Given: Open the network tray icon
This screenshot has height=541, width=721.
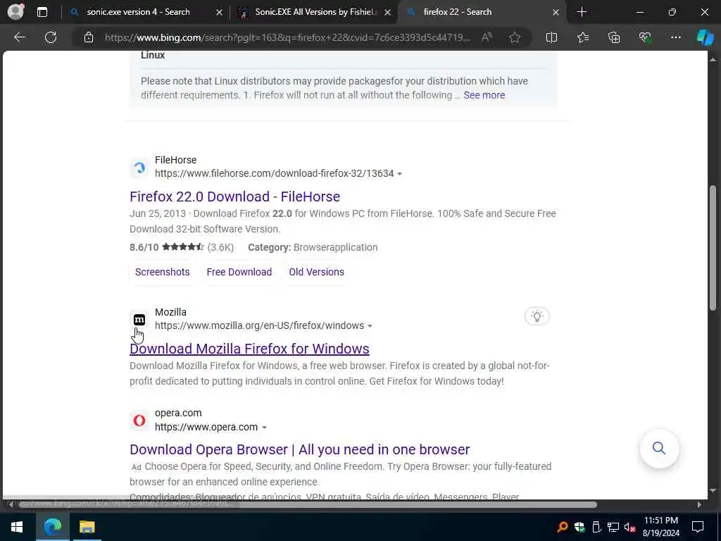Looking at the screenshot, I should click(x=613, y=527).
